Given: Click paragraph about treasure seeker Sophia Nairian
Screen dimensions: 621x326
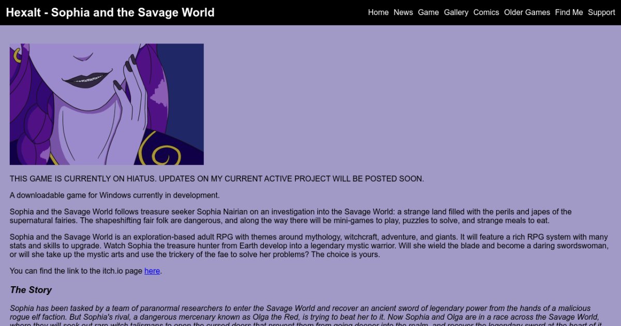Looking at the screenshot, I should [290, 216].
